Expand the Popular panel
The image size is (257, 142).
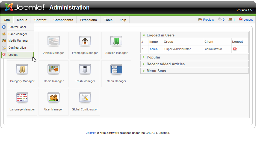tap(153, 57)
